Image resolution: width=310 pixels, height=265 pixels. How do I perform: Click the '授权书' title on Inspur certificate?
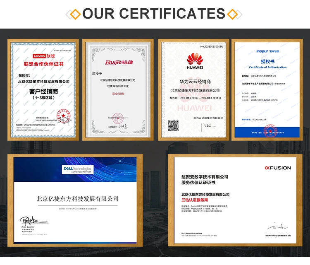[x=268, y=61]
